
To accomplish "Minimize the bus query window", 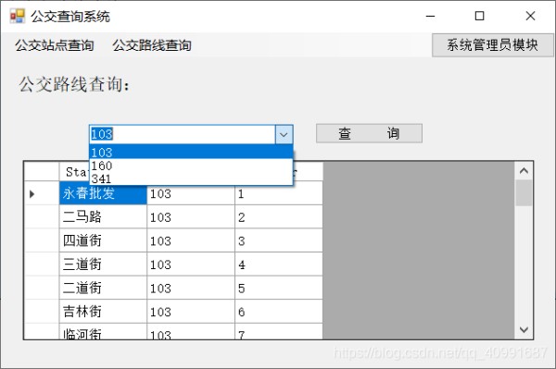I will tap(430, 16).
